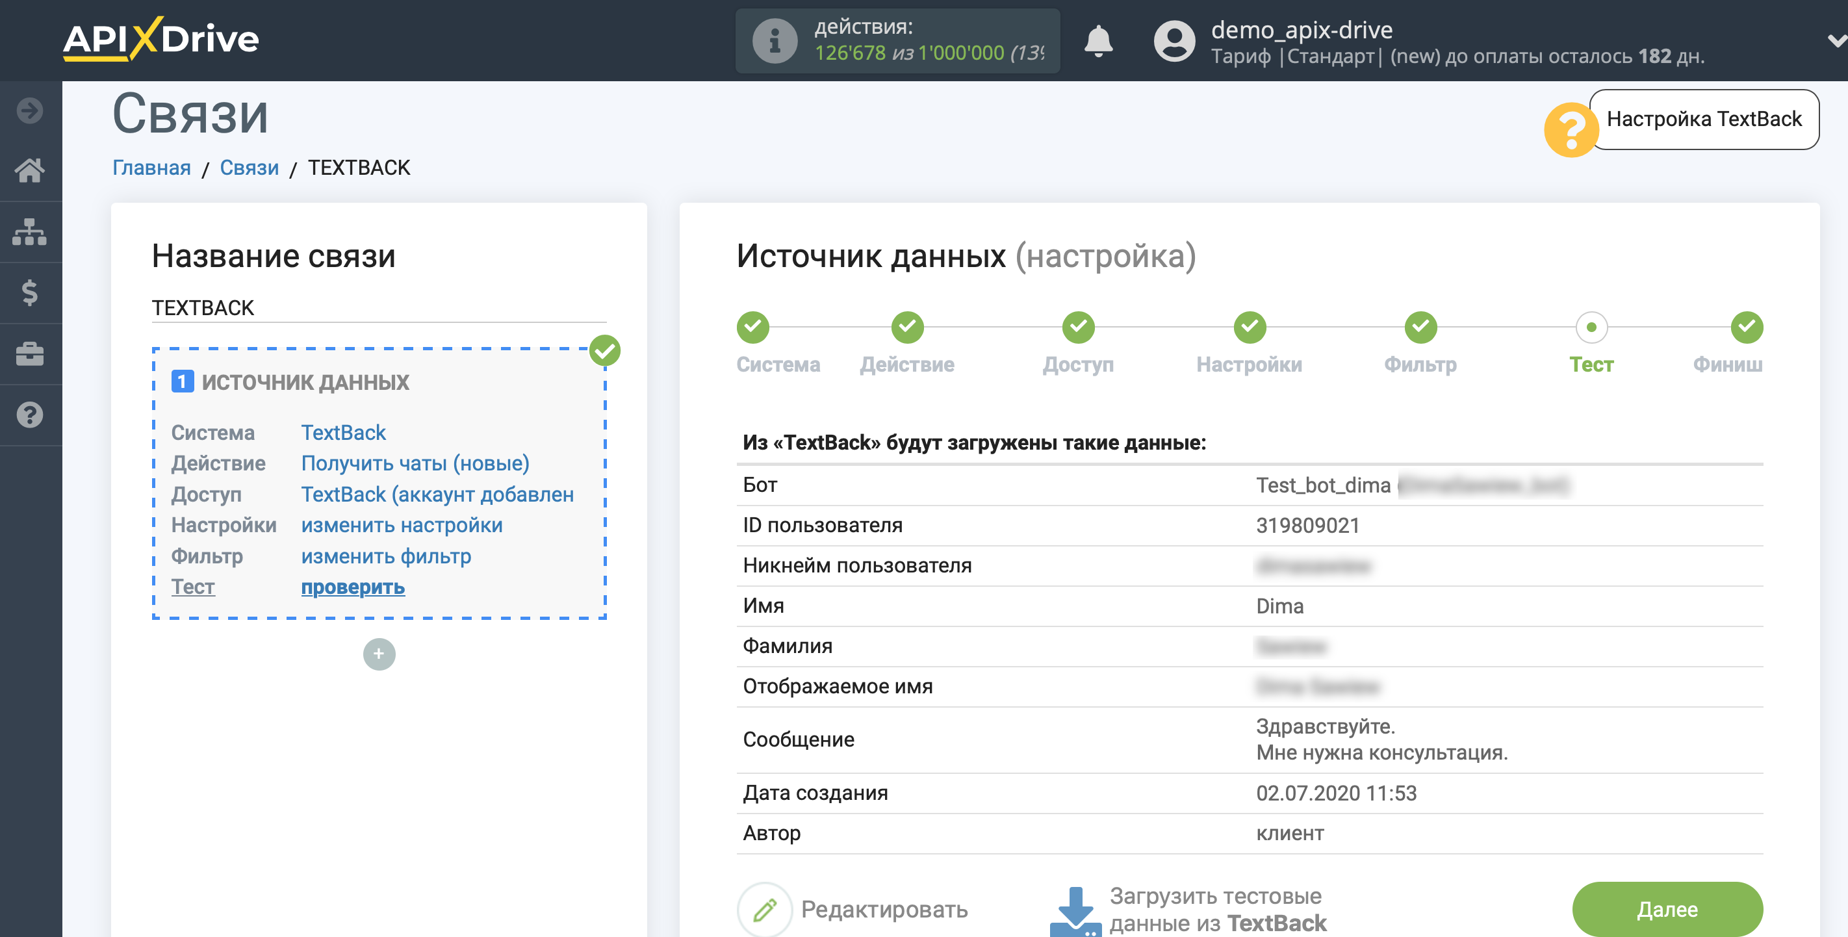1848x937 pixels.
Task: Click the user avatar icon
Action: pyautogui.click(x=1174, y=41)
